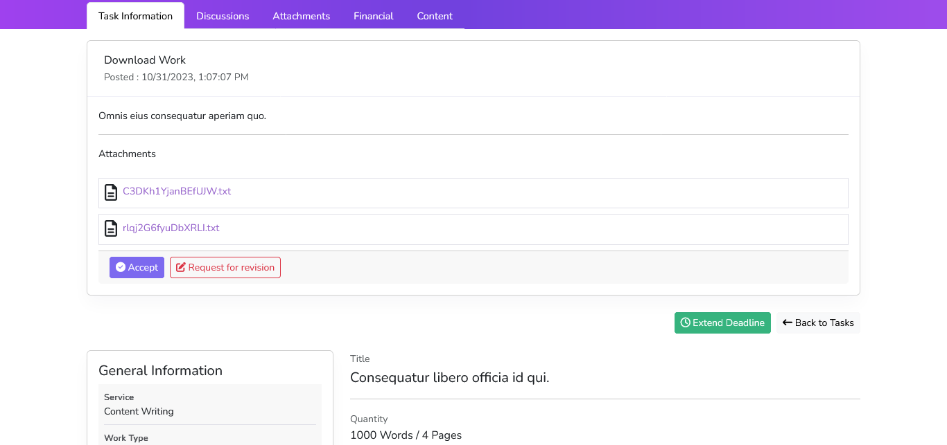This screenshot has width=947, height=445.
Task: Click the checkmark icon on the Accept button
Action: click(121, 267)
